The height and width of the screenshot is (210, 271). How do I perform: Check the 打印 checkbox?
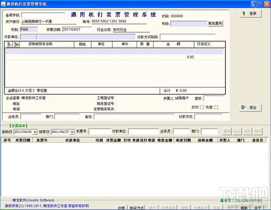pos(202,107)
